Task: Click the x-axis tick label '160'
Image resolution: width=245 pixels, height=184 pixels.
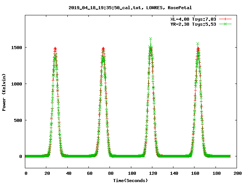Action: point(195,173)
